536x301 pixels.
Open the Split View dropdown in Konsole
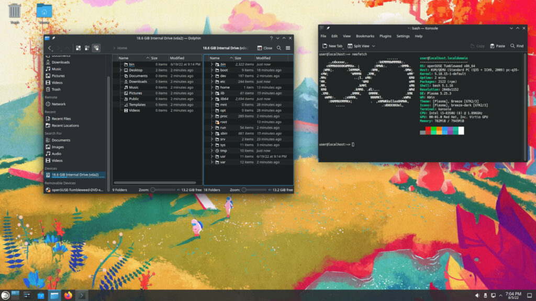[x=374, y=45]
